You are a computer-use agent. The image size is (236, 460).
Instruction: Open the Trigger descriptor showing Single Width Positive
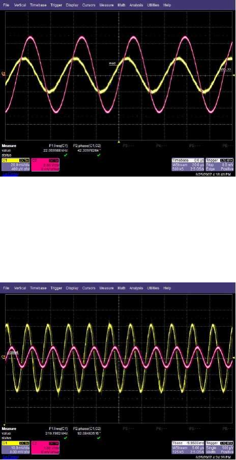(220, 448)
